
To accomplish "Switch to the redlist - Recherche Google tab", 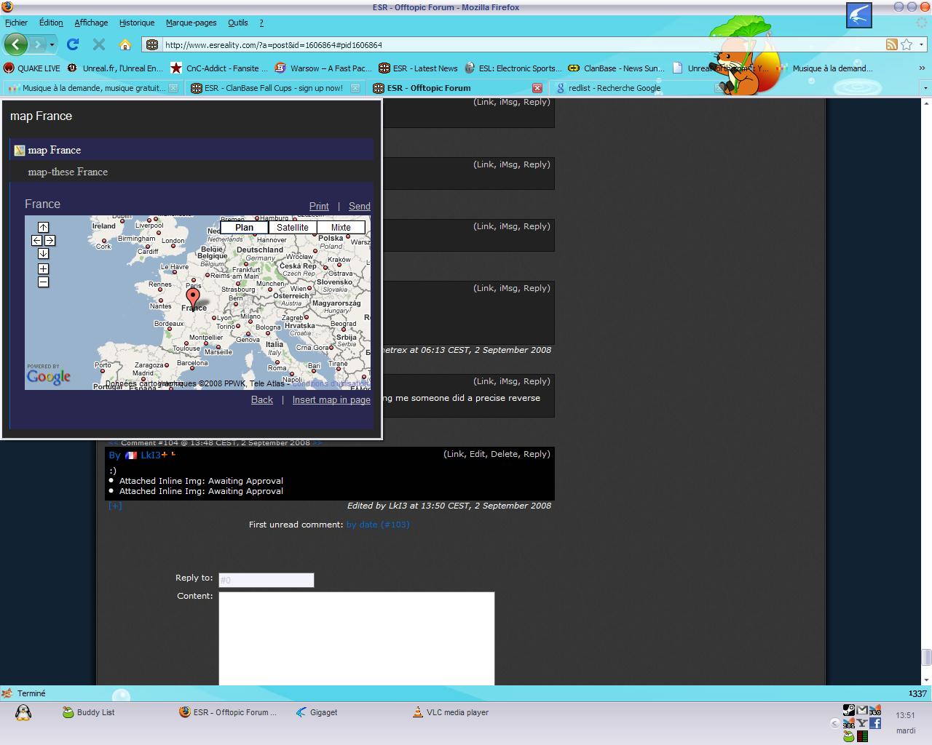I will 615,88.
